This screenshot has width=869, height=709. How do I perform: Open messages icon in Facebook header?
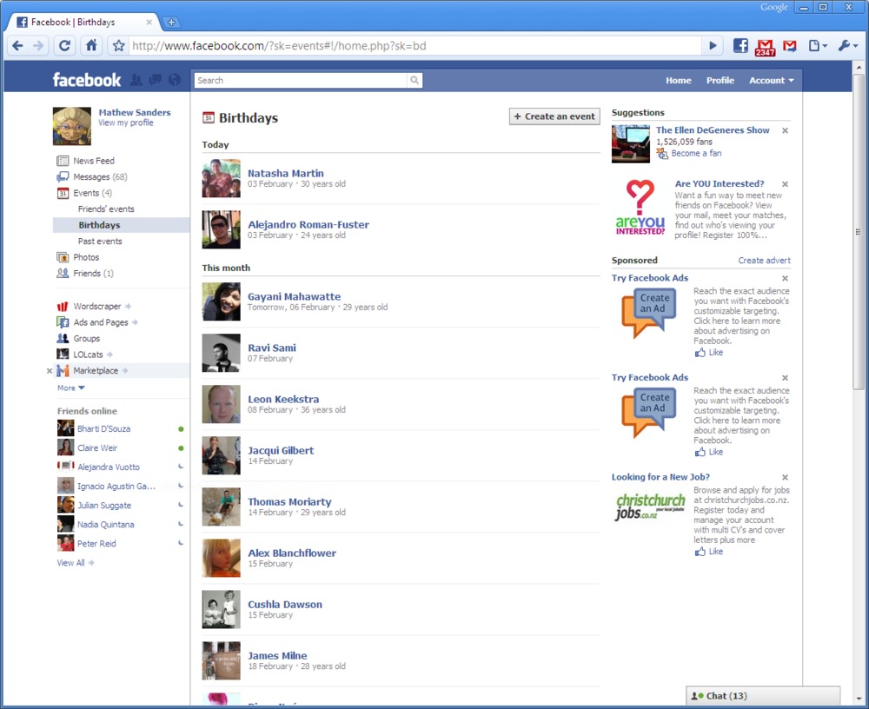pyautogui.click(x=156, y=80)
